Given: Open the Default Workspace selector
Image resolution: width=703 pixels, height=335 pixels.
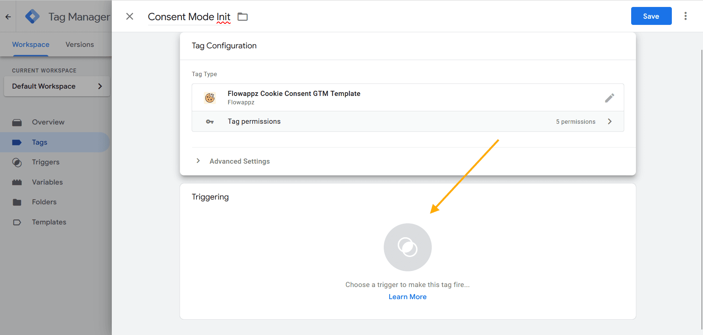Looking at the screenshot, I should [57, 86].
